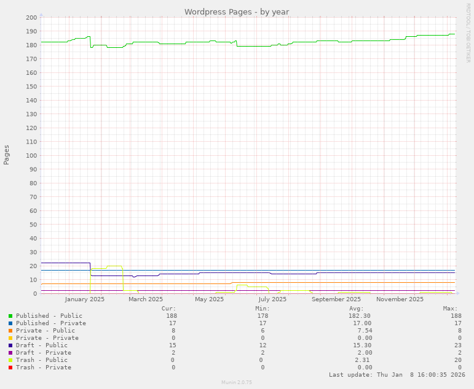This screenshot has width=474, height=389.
Task: Click the 'Min:' column header
Action: (263, 309)
